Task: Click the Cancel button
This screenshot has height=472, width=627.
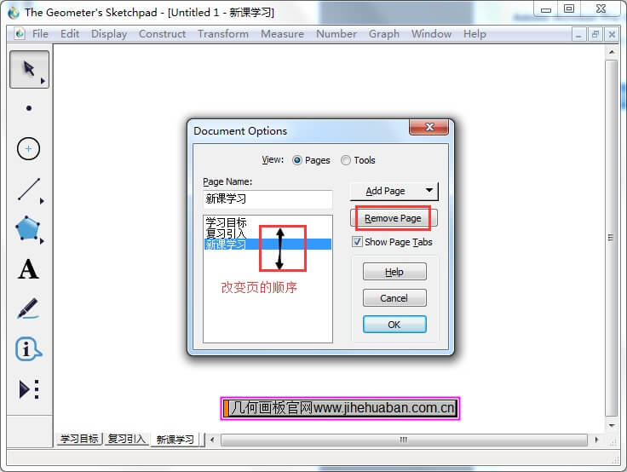Action: click(394, 298)
